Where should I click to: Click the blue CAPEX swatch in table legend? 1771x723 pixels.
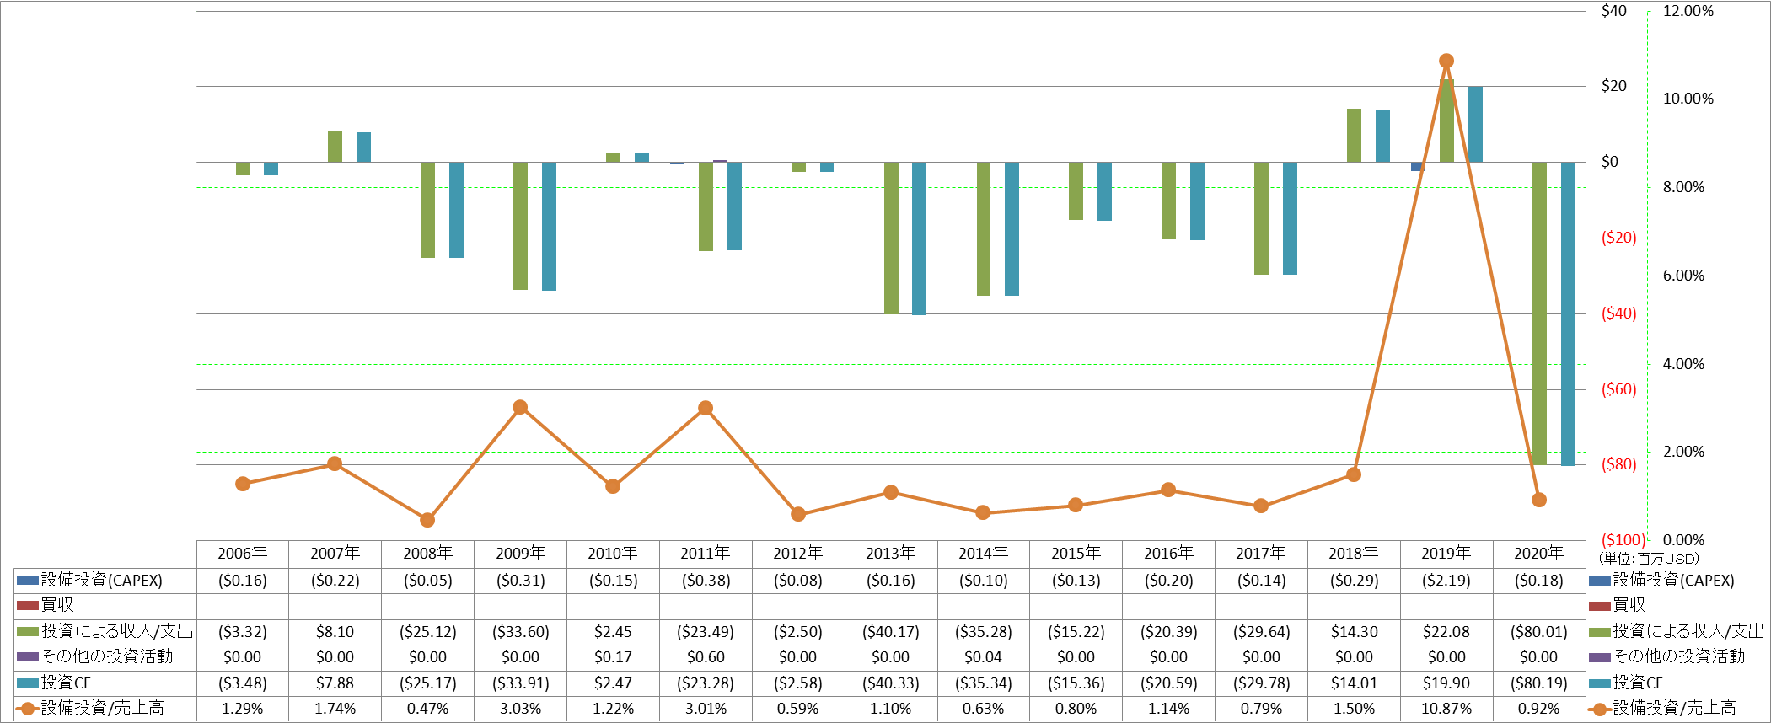click(28, 581)
